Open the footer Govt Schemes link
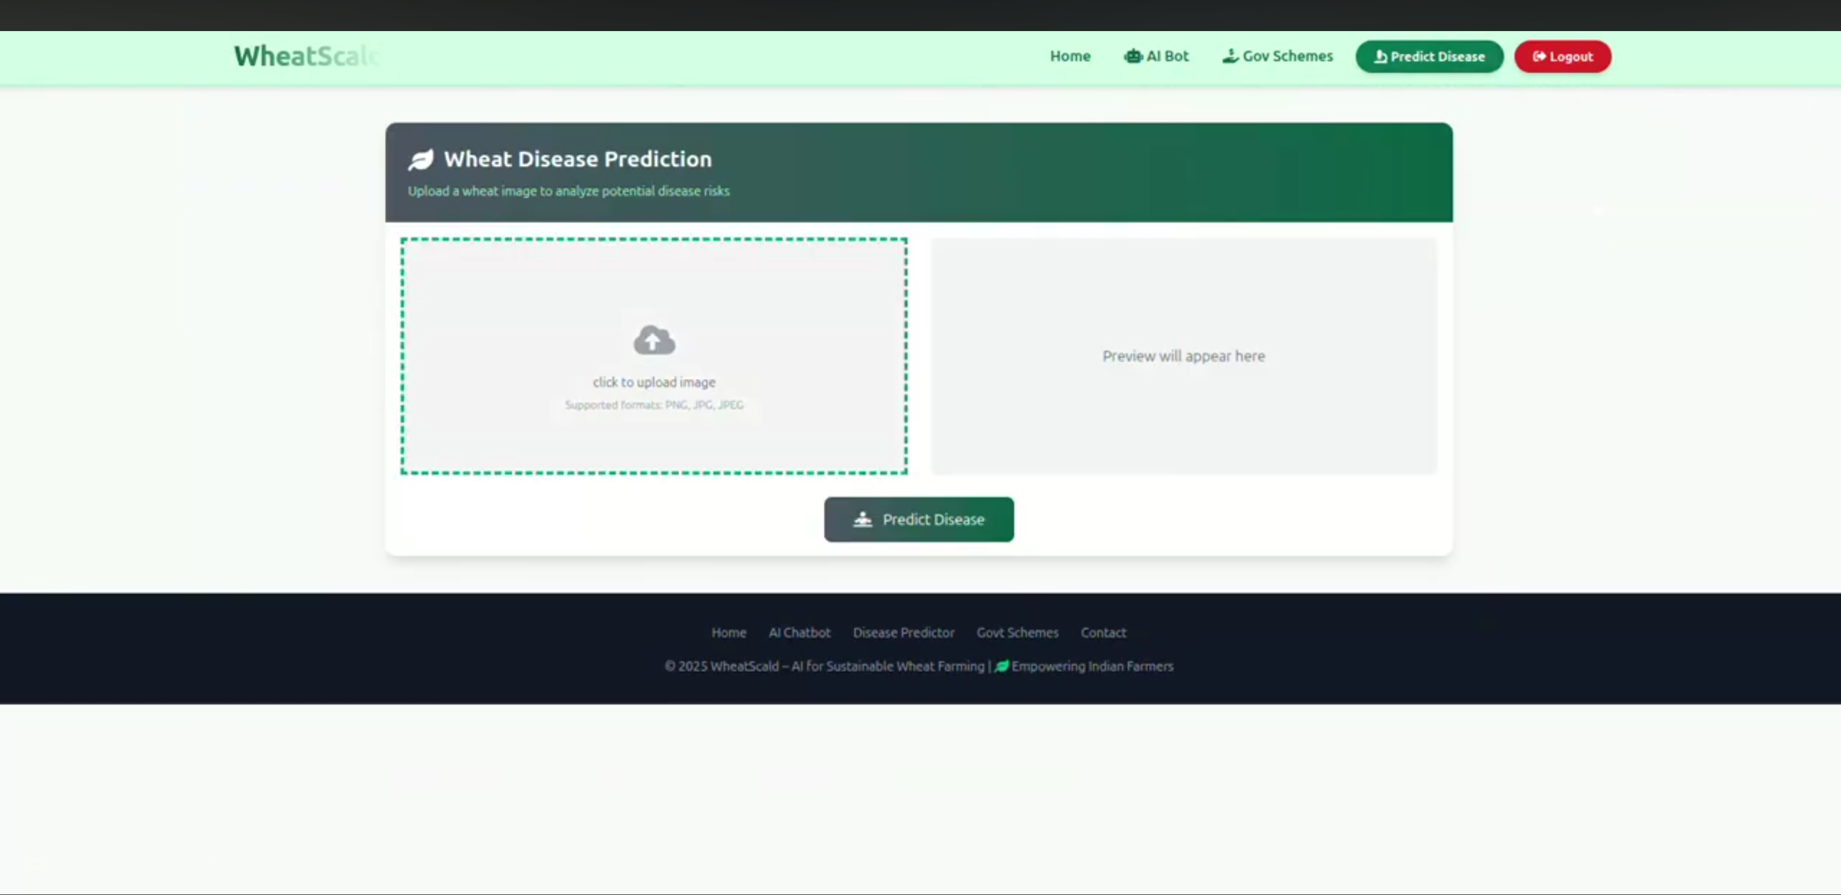This screenshot has width=1841, height=895. [x=1017, y=633]
